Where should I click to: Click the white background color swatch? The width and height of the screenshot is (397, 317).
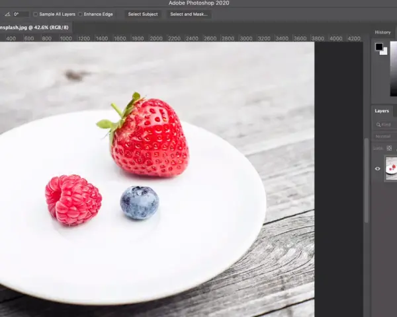click(384, 52)
